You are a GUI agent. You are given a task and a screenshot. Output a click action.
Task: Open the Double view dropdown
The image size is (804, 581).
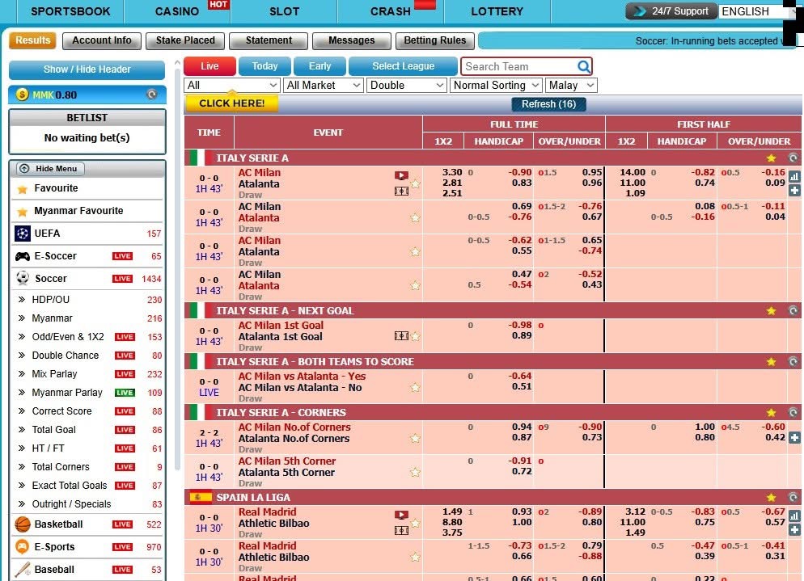point(407,85)
